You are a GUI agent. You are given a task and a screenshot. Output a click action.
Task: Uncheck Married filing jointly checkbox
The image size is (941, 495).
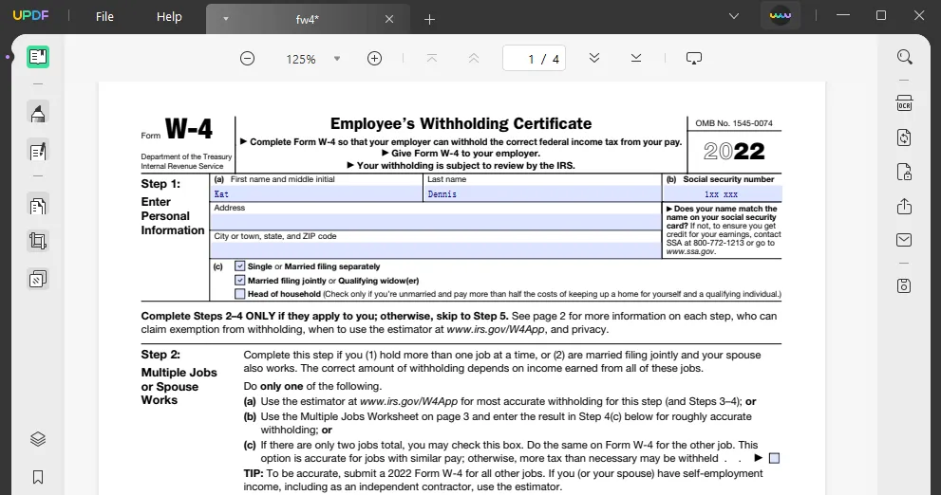point(240,281)
